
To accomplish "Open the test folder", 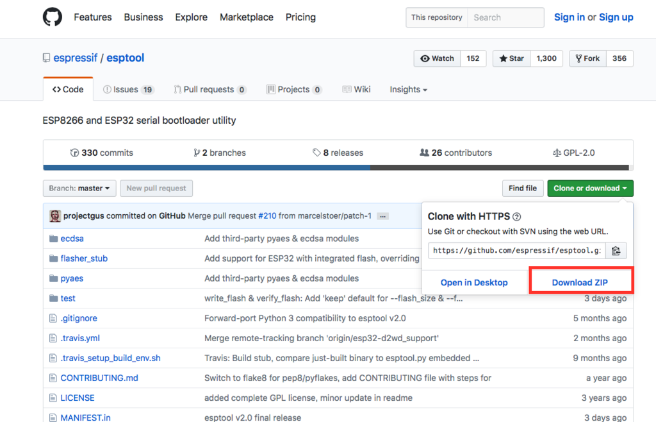I will point(68,298).
